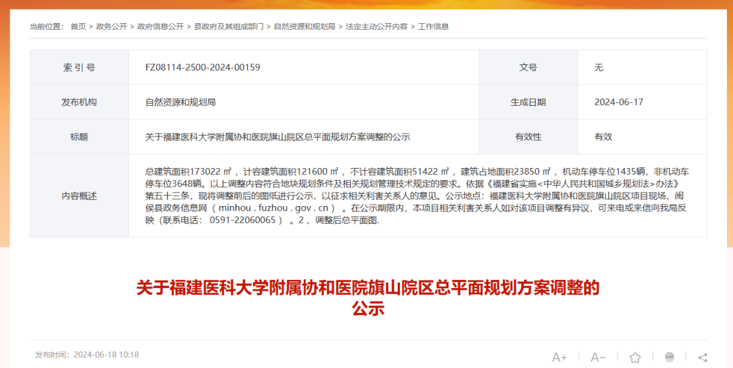The width and height of the screenshot is (733, 368).
Task: Click contact phone 0591-22060065 in summary
Action: [242, 220]
